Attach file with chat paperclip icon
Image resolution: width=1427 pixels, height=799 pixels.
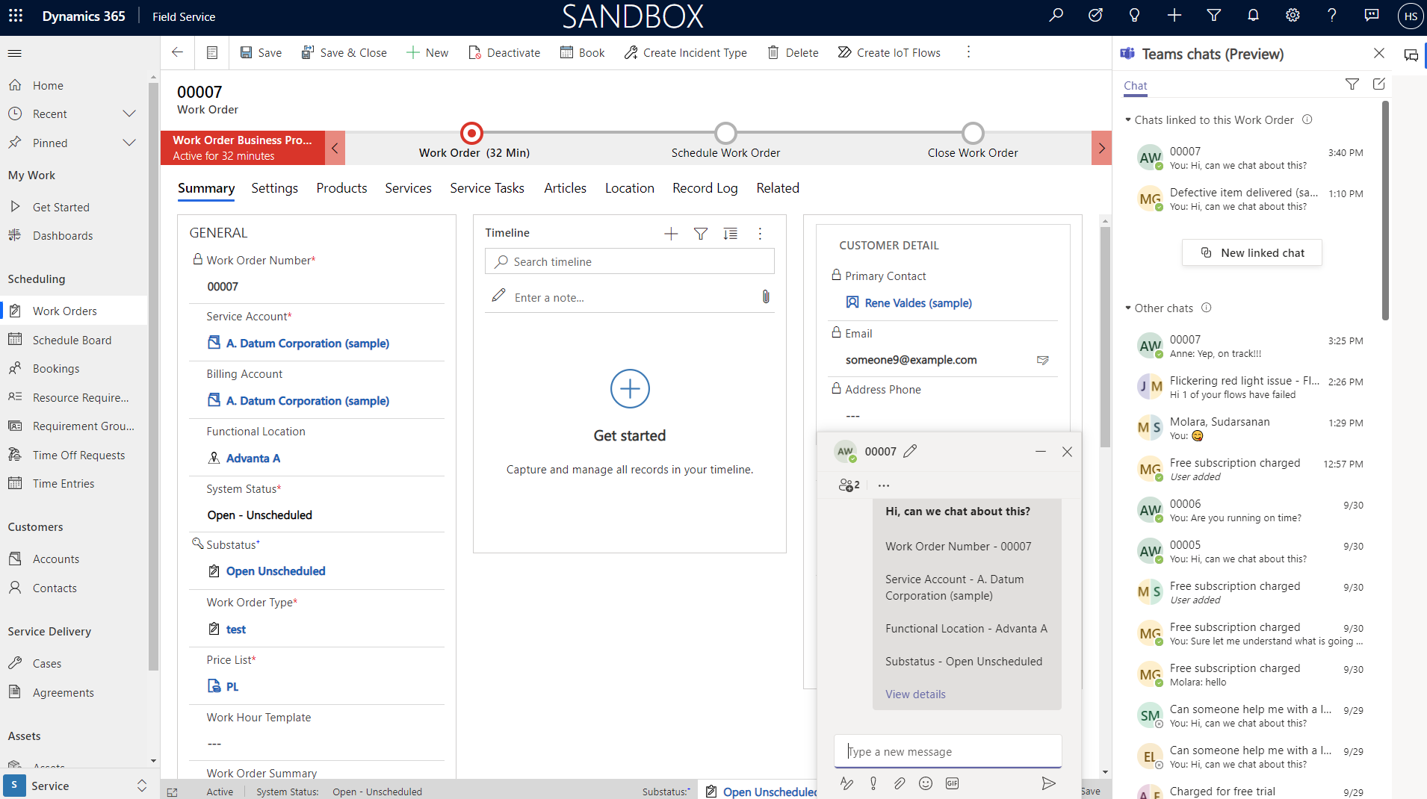coord(900,783)
